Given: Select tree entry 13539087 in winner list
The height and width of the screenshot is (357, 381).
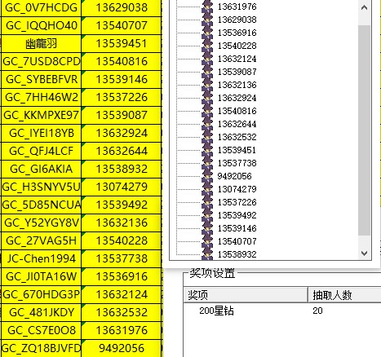Looking at the screenshot, I should tap(237, 72).
